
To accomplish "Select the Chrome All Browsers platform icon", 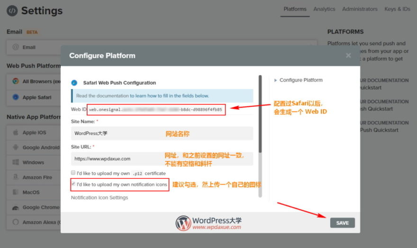I will tap(15, 81).
